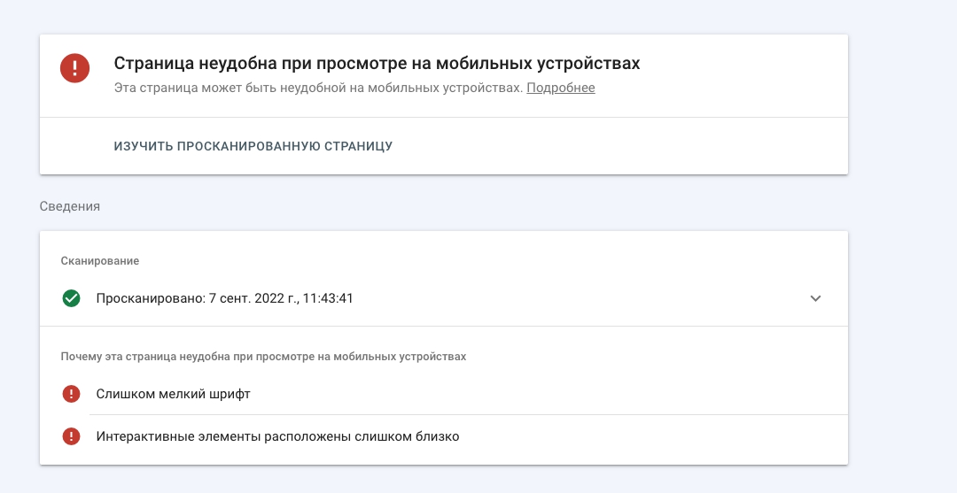The image size is (957, 493).
Task: Click error icon beside "Интерактивные элементы" issue
Action: [72, 436]
